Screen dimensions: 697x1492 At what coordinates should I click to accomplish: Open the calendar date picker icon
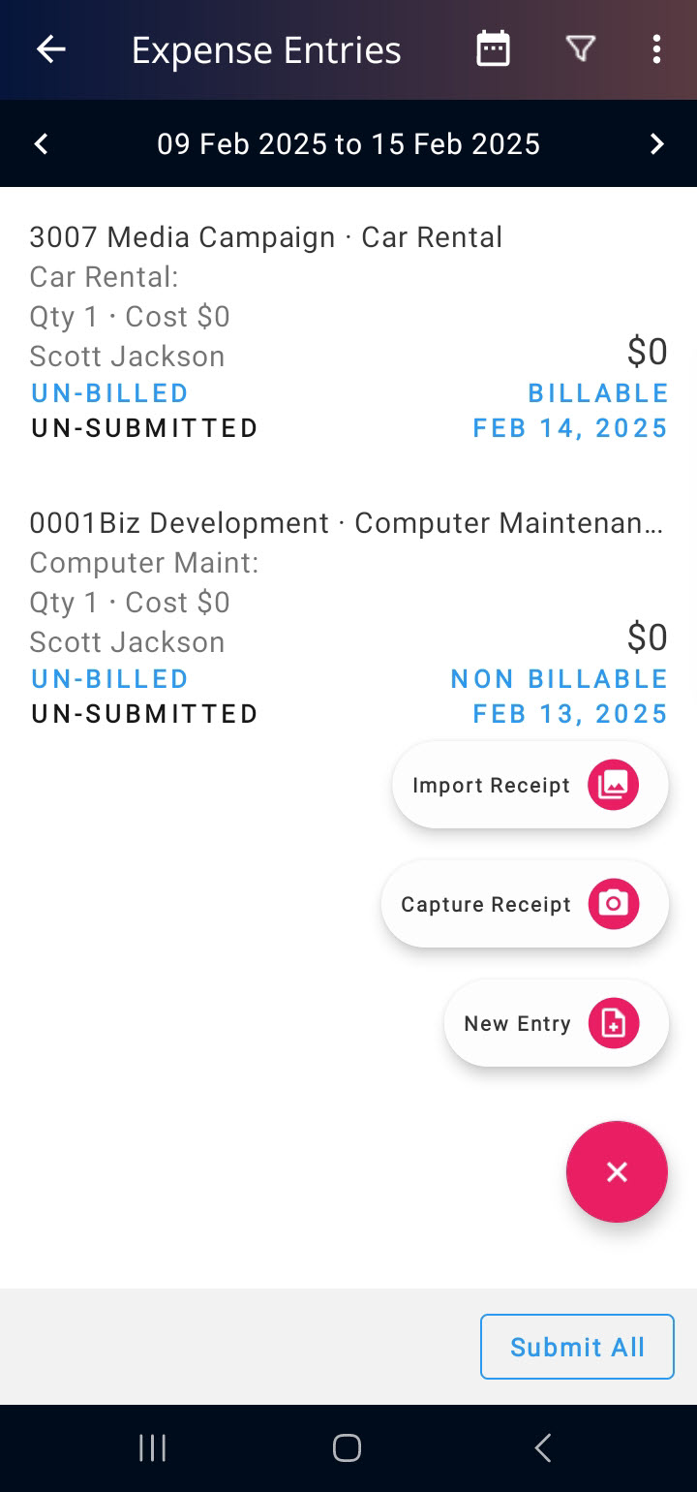coord(493,49)
